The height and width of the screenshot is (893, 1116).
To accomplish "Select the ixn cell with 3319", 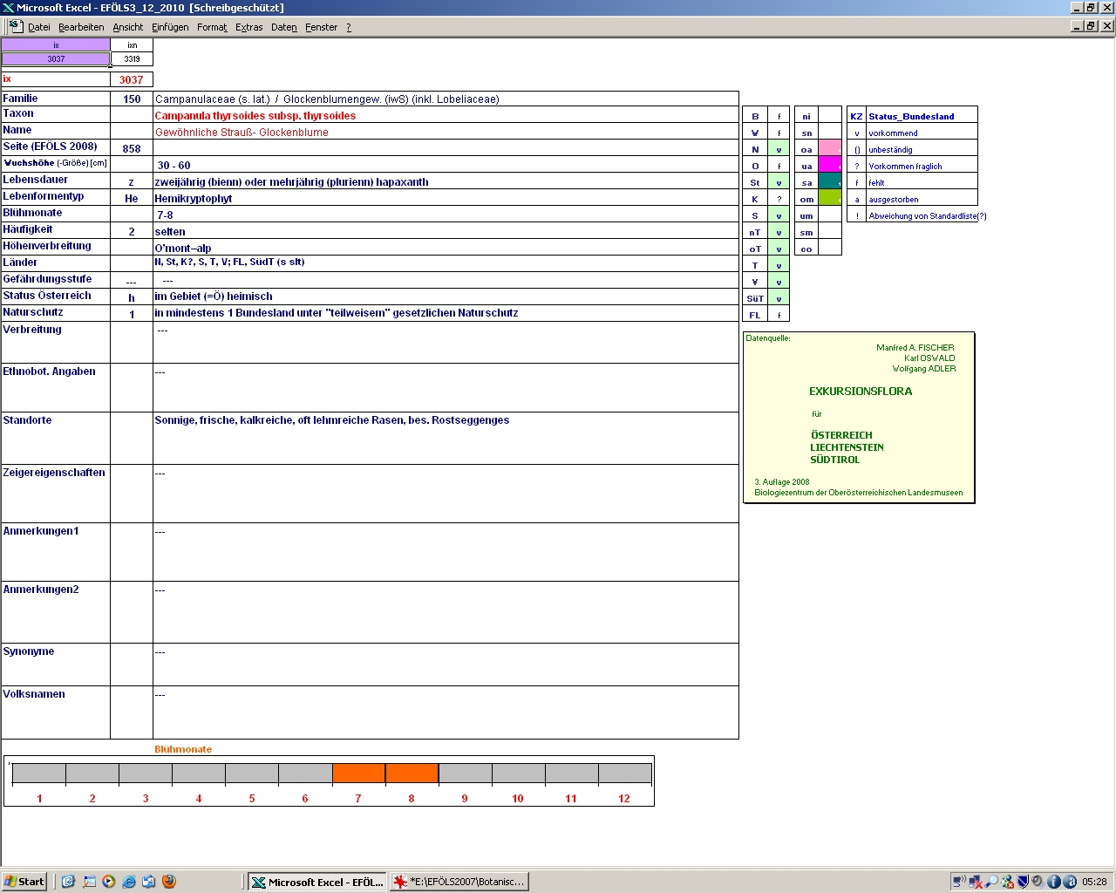I will click(132, 59).
